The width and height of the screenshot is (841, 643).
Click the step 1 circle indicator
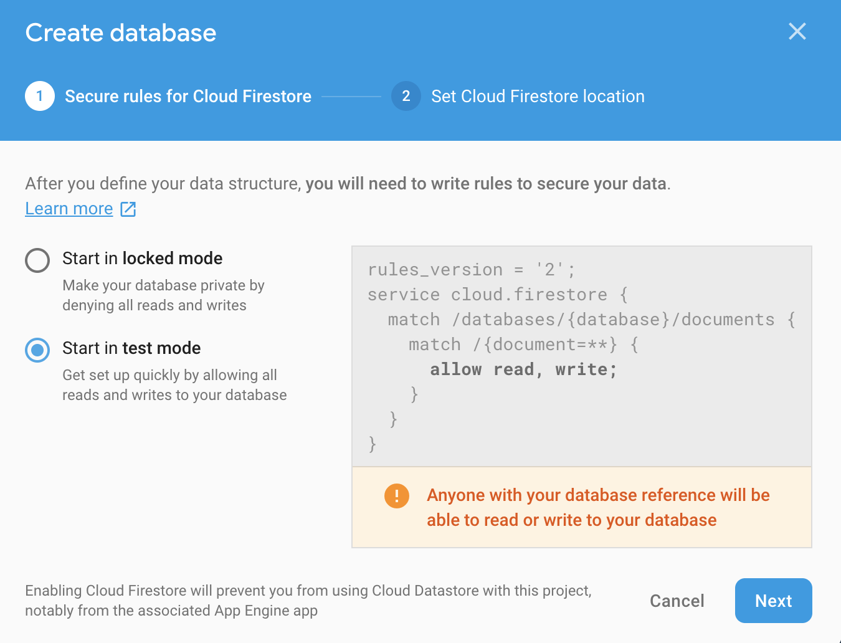[x=40, y=96]
